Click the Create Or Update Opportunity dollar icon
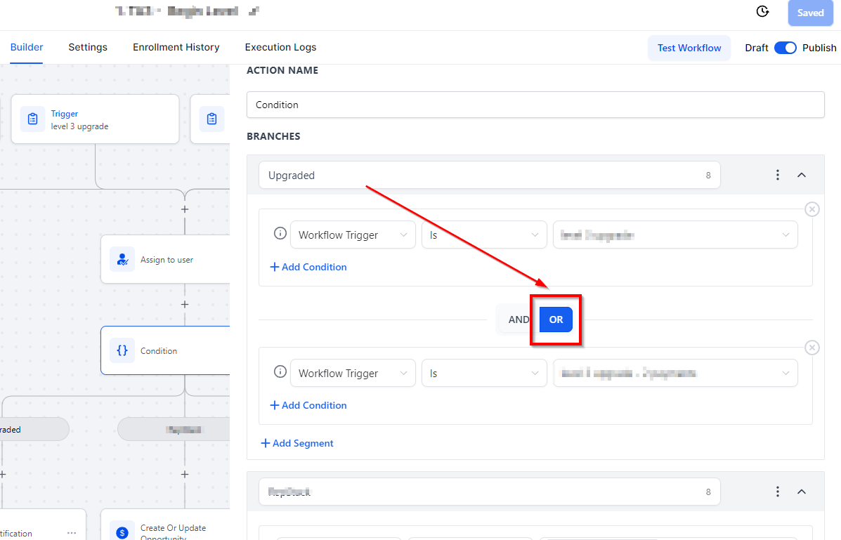Image resolution: width=841 pixels, height=540 pixels. pos(122,532)
